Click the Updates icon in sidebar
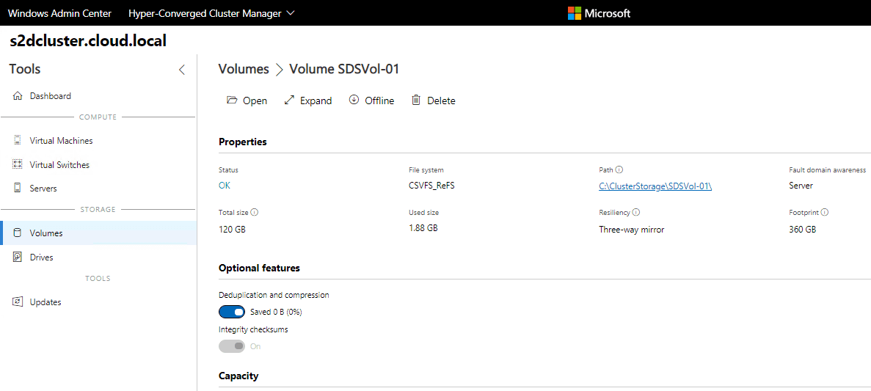 pyautogui.click(x=18, y=302)
